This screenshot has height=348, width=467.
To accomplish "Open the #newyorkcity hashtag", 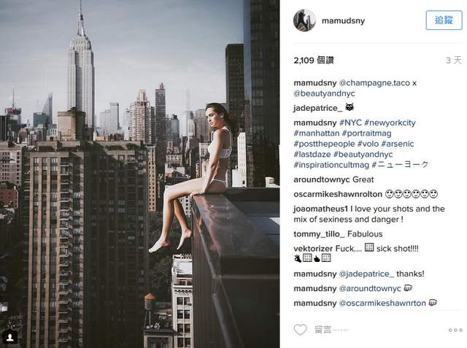I will (390, 123).
